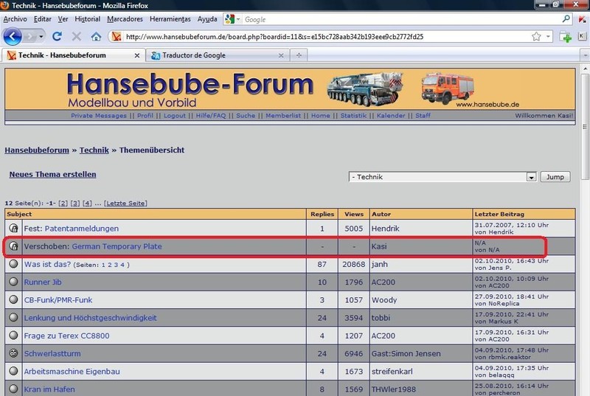Viewport: 590px width, 396px height.
Task: Open the Herramientas menu
Action: coord(170,18)
